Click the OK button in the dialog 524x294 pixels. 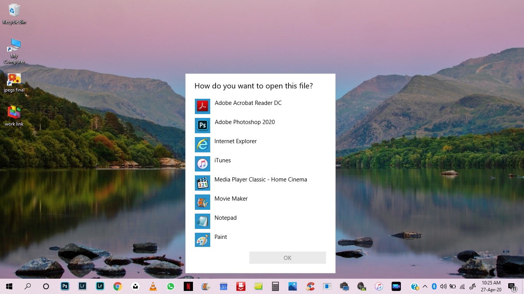click(x=288, y=258)
